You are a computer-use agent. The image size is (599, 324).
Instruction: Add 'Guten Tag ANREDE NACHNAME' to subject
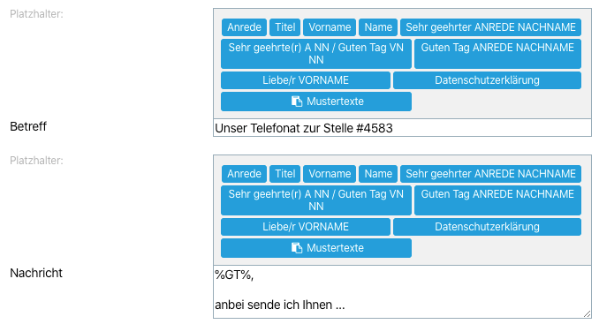[x=497, y=54]
